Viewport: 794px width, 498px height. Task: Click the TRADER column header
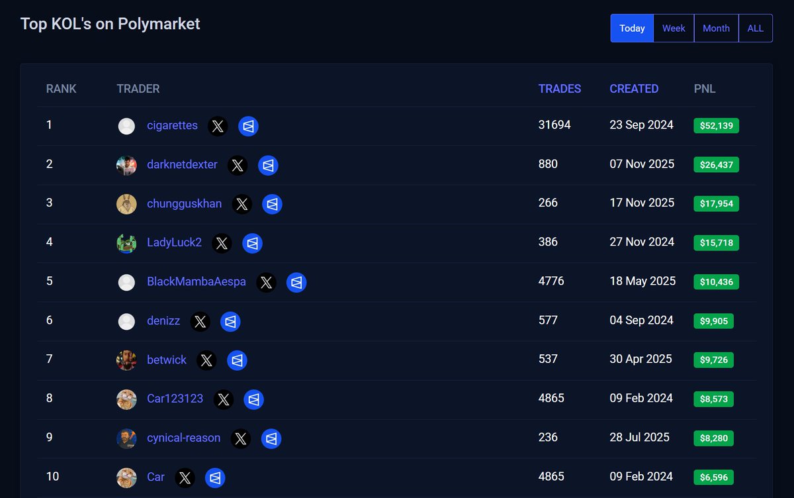point(138,89)
